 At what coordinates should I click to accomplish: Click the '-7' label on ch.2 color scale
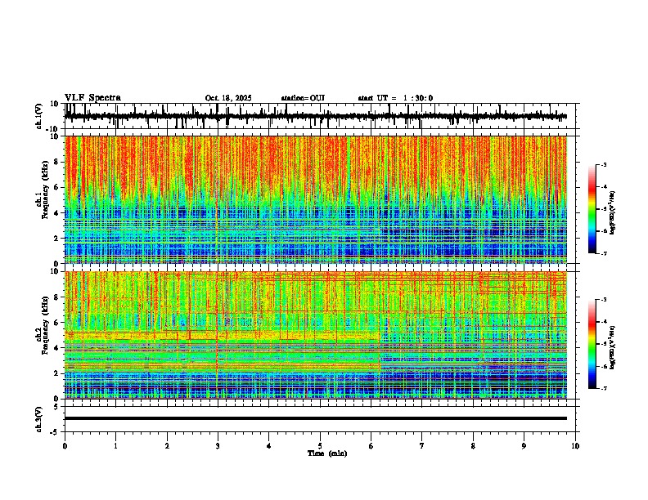pyautogui.click(x=603, y=388)
